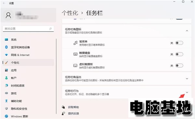Open 隐私和安全性 settings
Screen dimensions: 195x119
point(28,109)
